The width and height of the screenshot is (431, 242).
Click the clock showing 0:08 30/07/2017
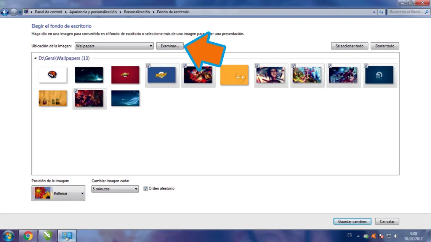pos(413,236)
